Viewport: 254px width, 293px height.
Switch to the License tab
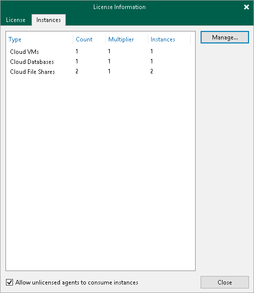(x=15, y=20)
